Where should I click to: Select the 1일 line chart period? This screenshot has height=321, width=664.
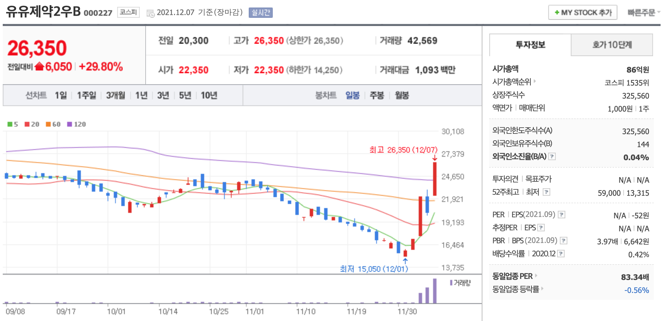click(61, 95)
